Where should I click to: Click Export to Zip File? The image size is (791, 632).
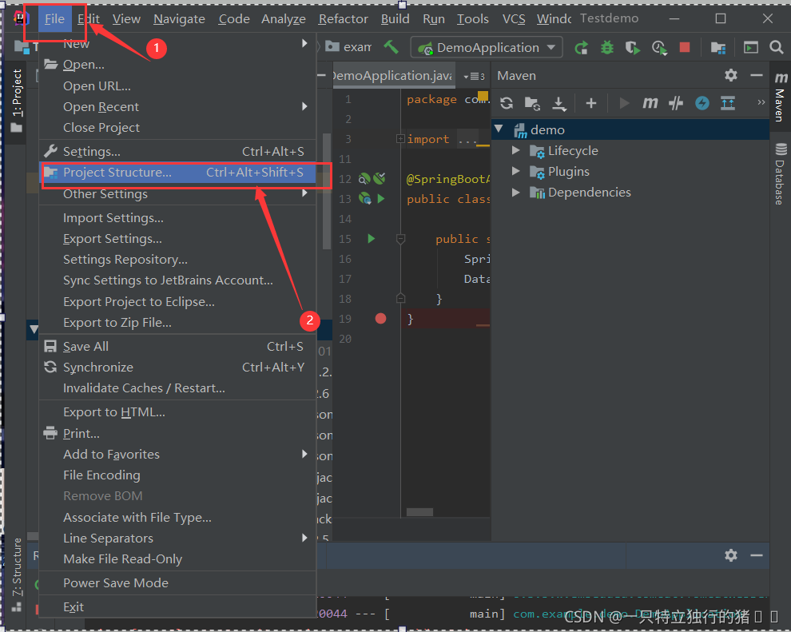(x=177, y=322)
